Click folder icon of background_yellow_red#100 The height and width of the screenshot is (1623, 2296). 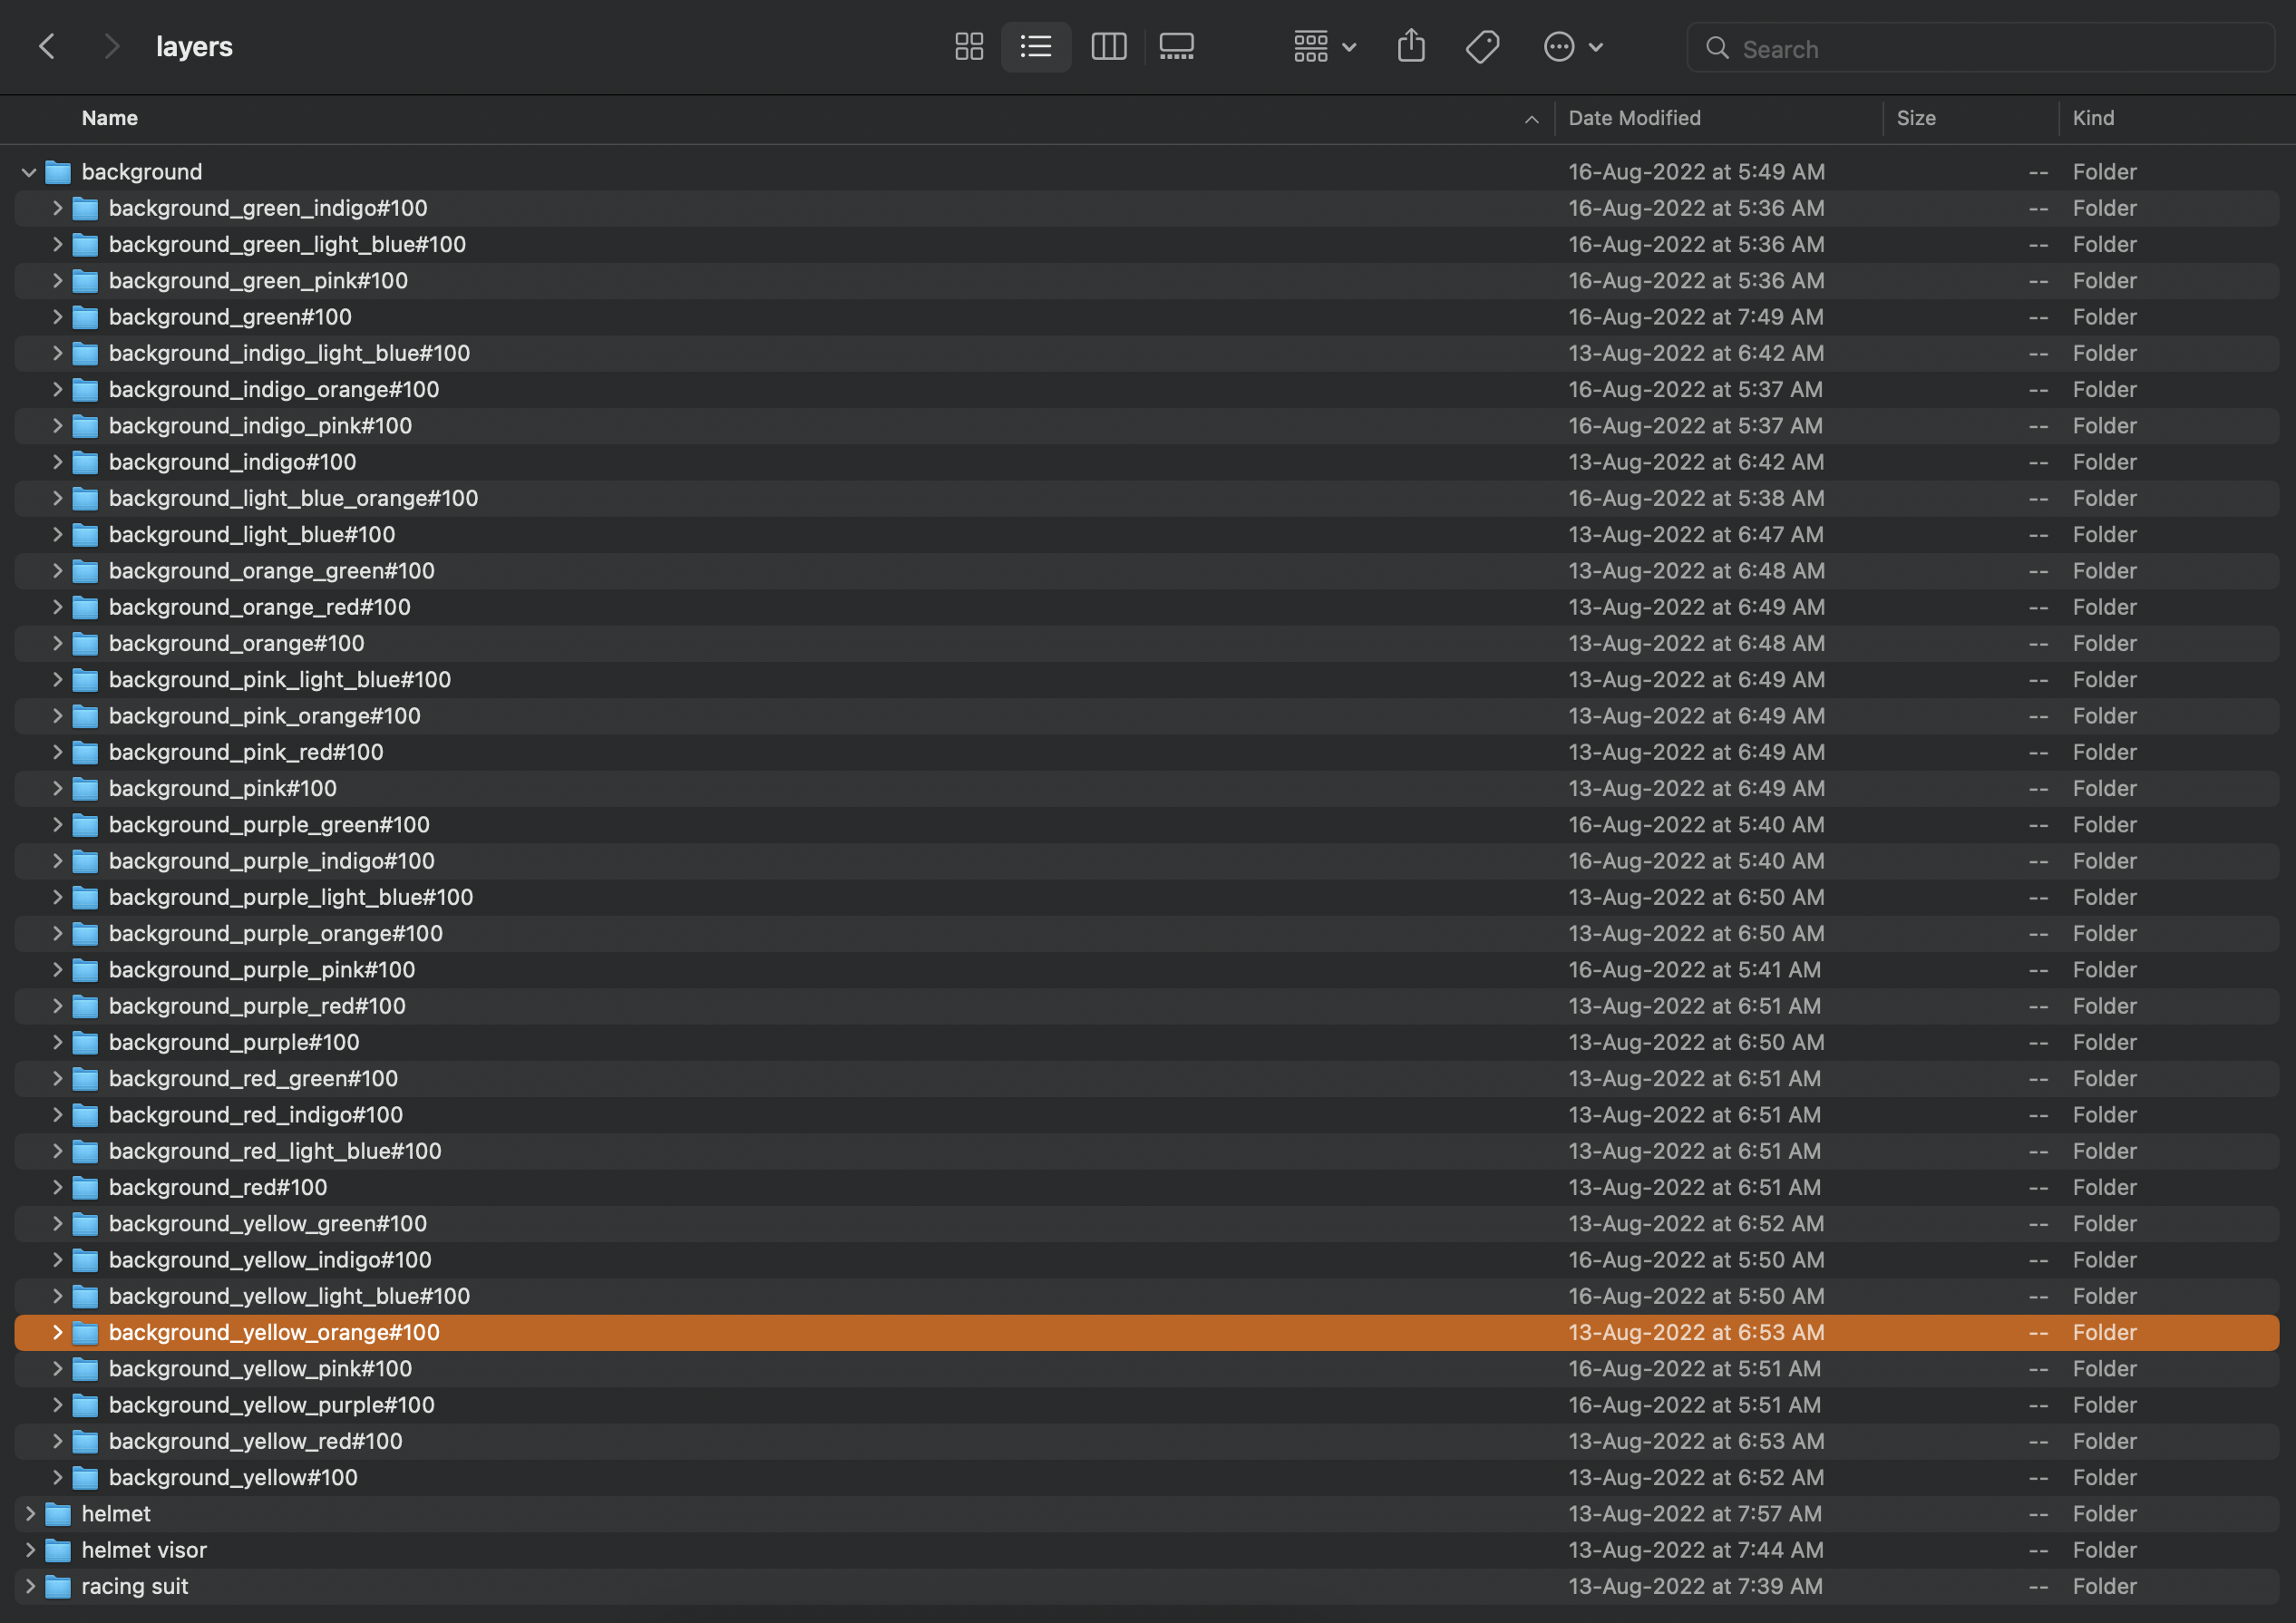[x=86, y=1441]
